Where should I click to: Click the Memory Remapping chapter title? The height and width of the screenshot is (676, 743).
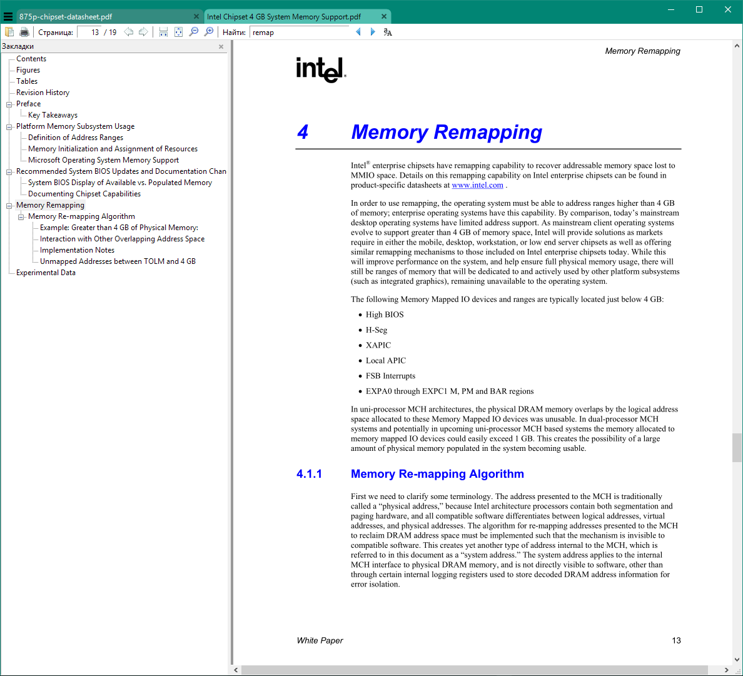click(447, 132)
